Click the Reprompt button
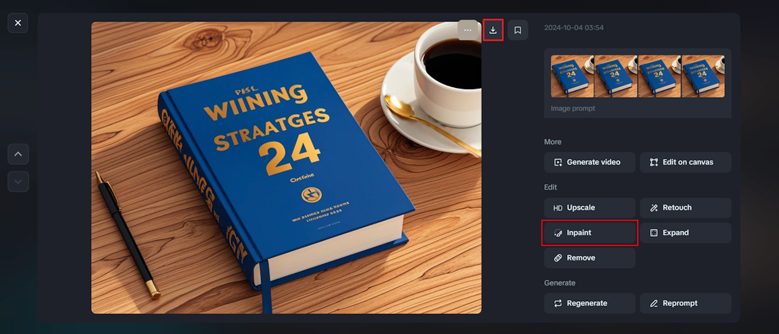The height and width of the screenshot is (334, 779). click(685, 304)
